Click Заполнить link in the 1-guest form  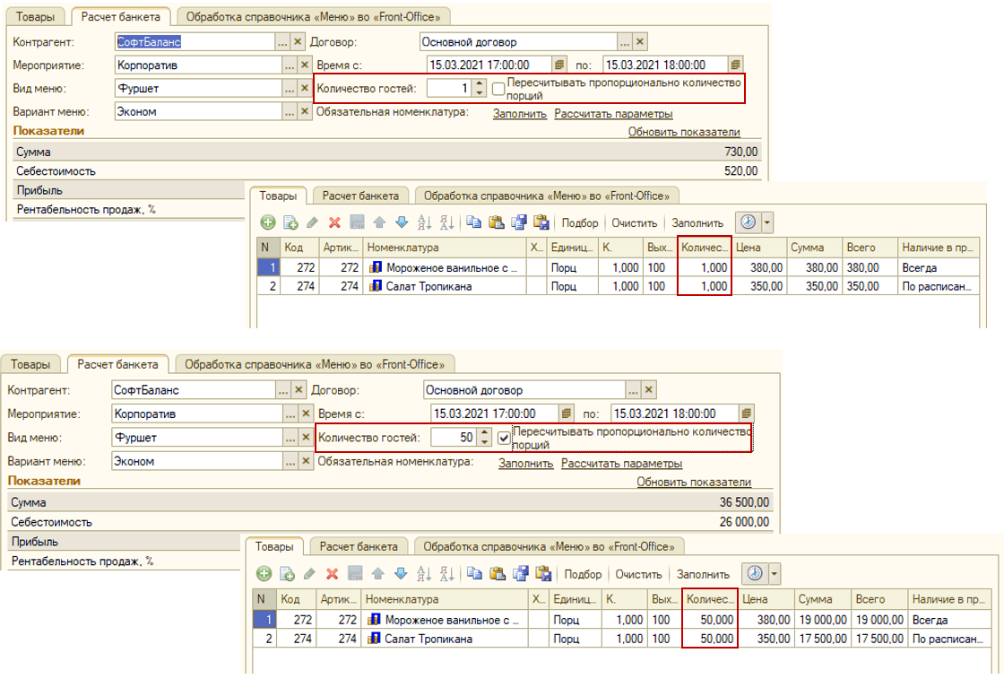519,113
